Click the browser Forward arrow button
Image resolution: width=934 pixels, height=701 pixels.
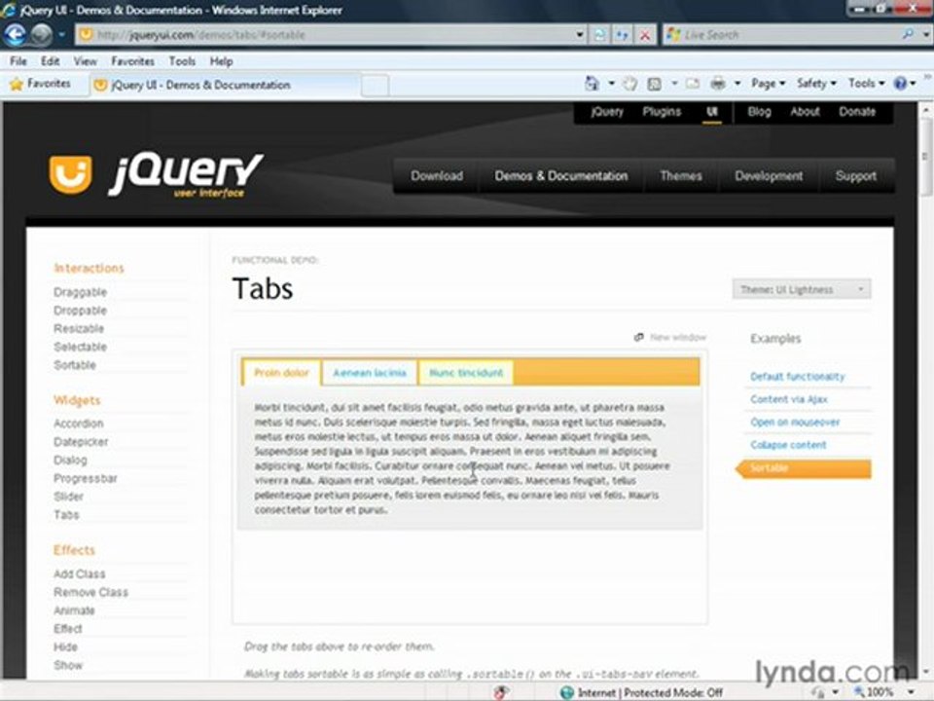point(42,35)
